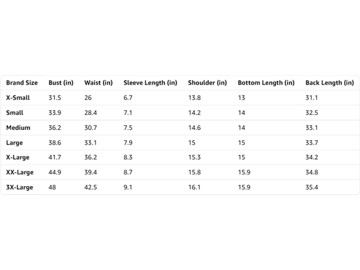Viewport: 360px width, 270px height.
Task: Select the Medium waist value 30.7
Action: 91,127
